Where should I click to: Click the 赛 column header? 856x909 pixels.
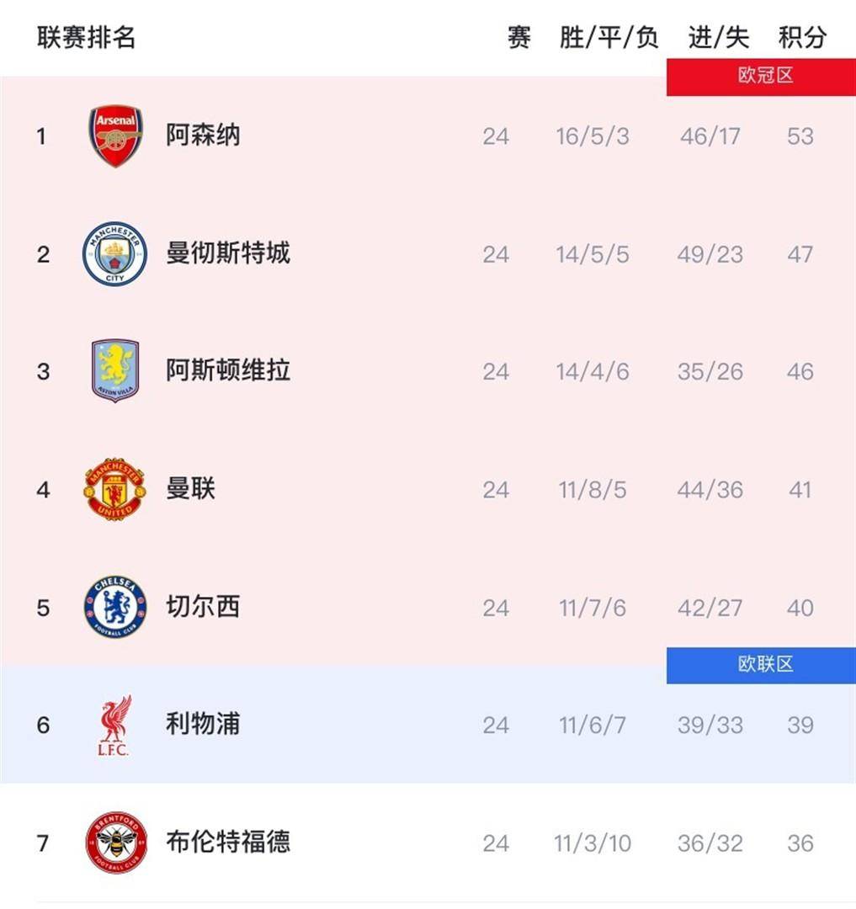518,37
